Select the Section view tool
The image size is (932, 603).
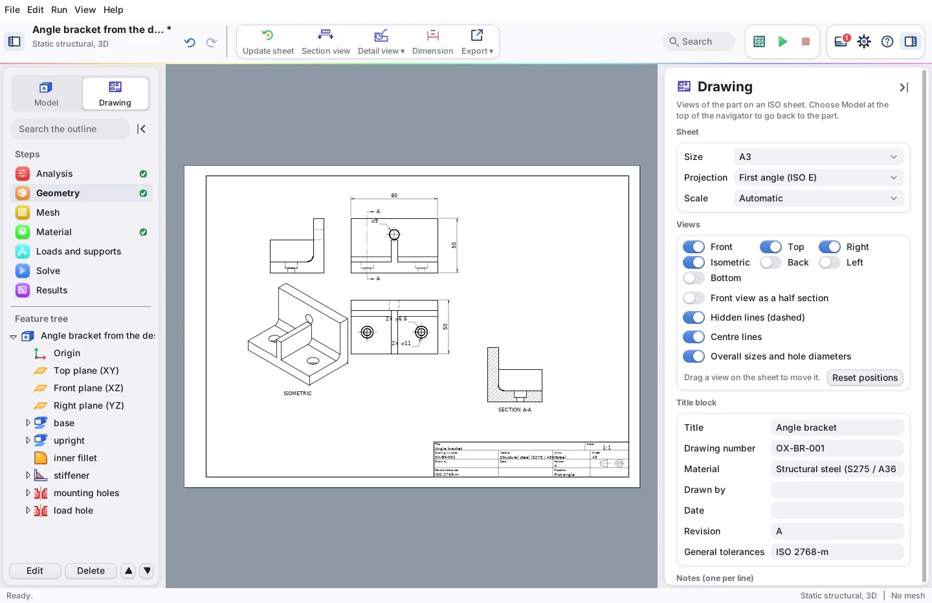(x=326, y=42)
